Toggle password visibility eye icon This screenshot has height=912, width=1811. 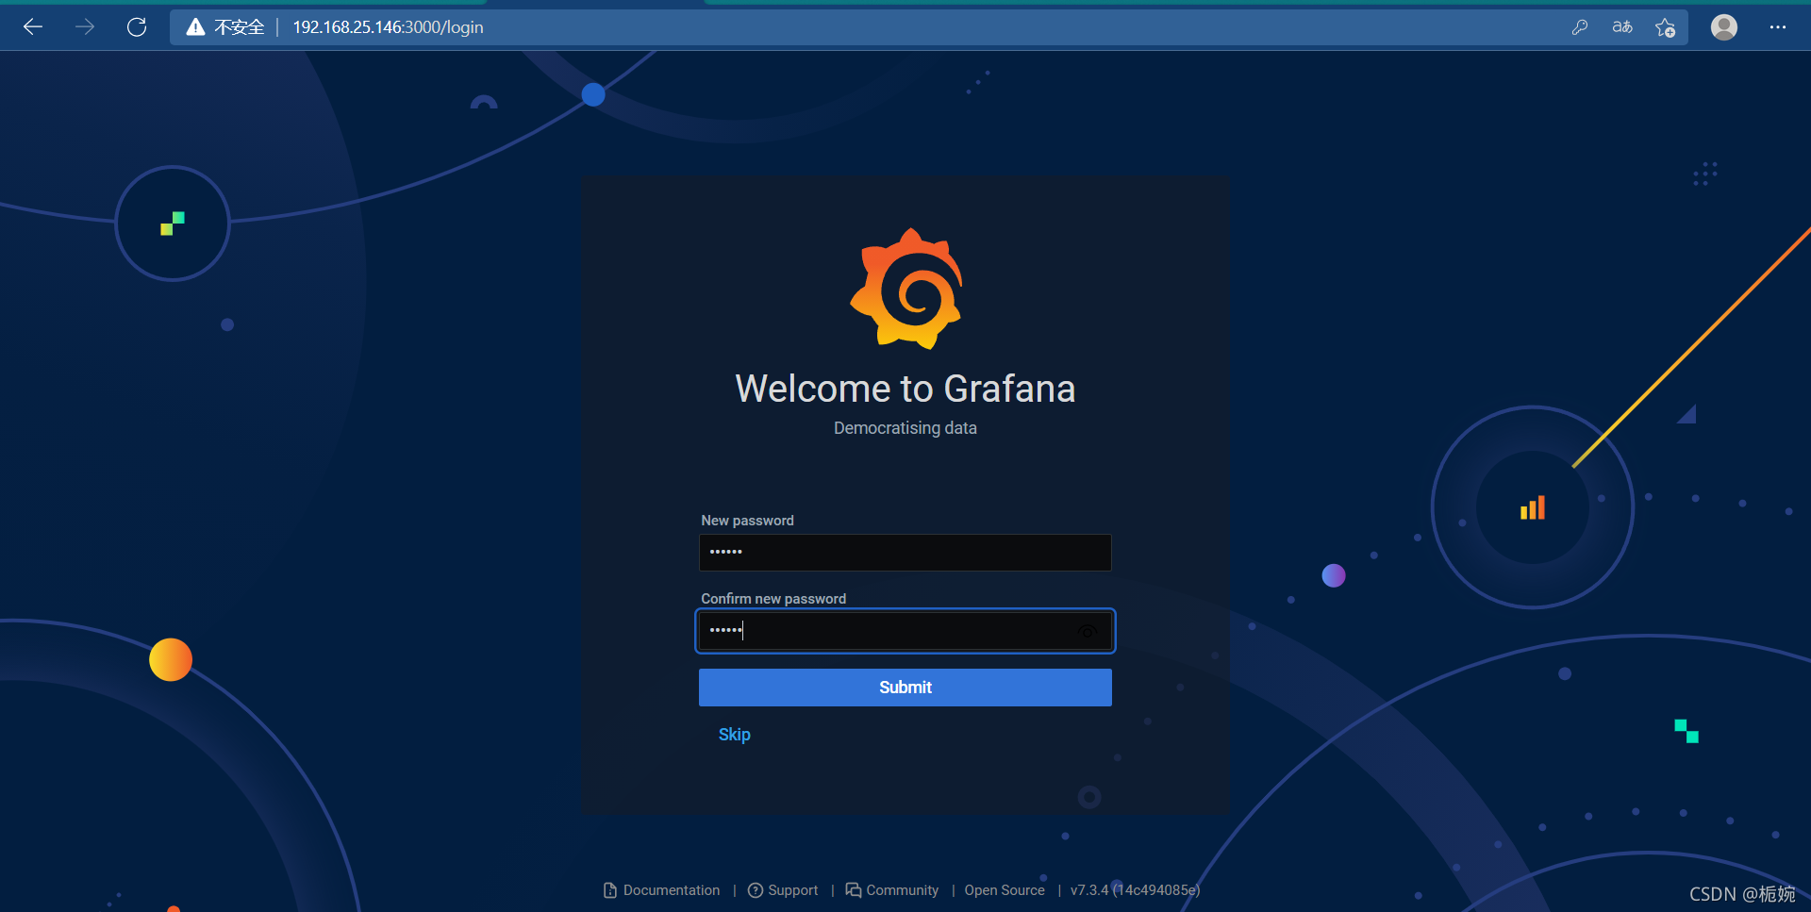point(1088,632)
